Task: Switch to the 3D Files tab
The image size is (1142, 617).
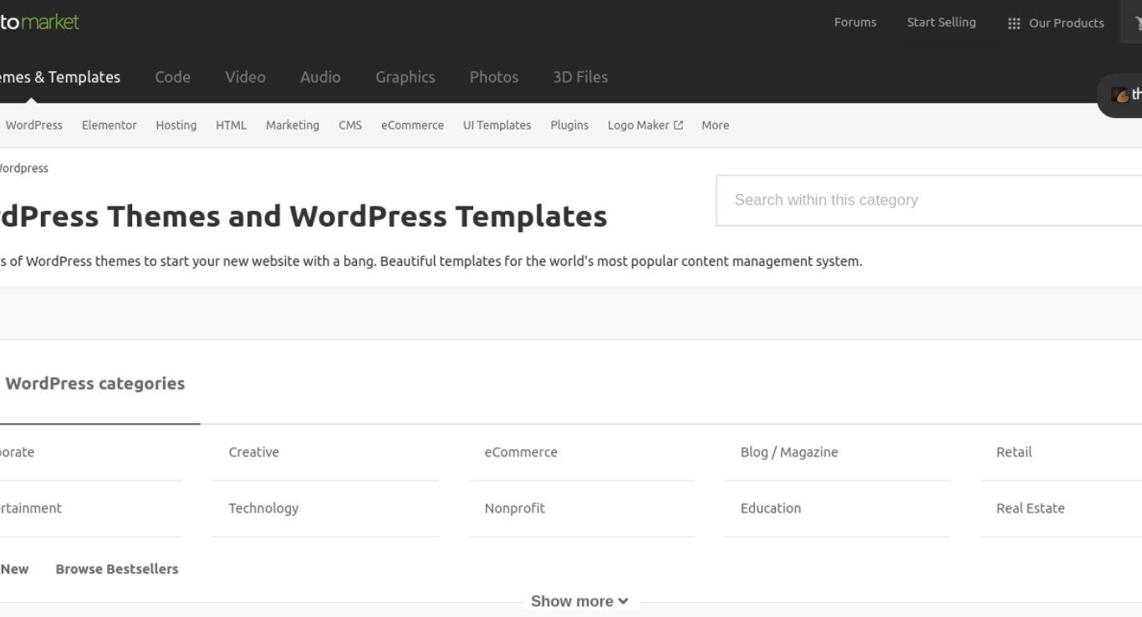Action: [580, 77]
